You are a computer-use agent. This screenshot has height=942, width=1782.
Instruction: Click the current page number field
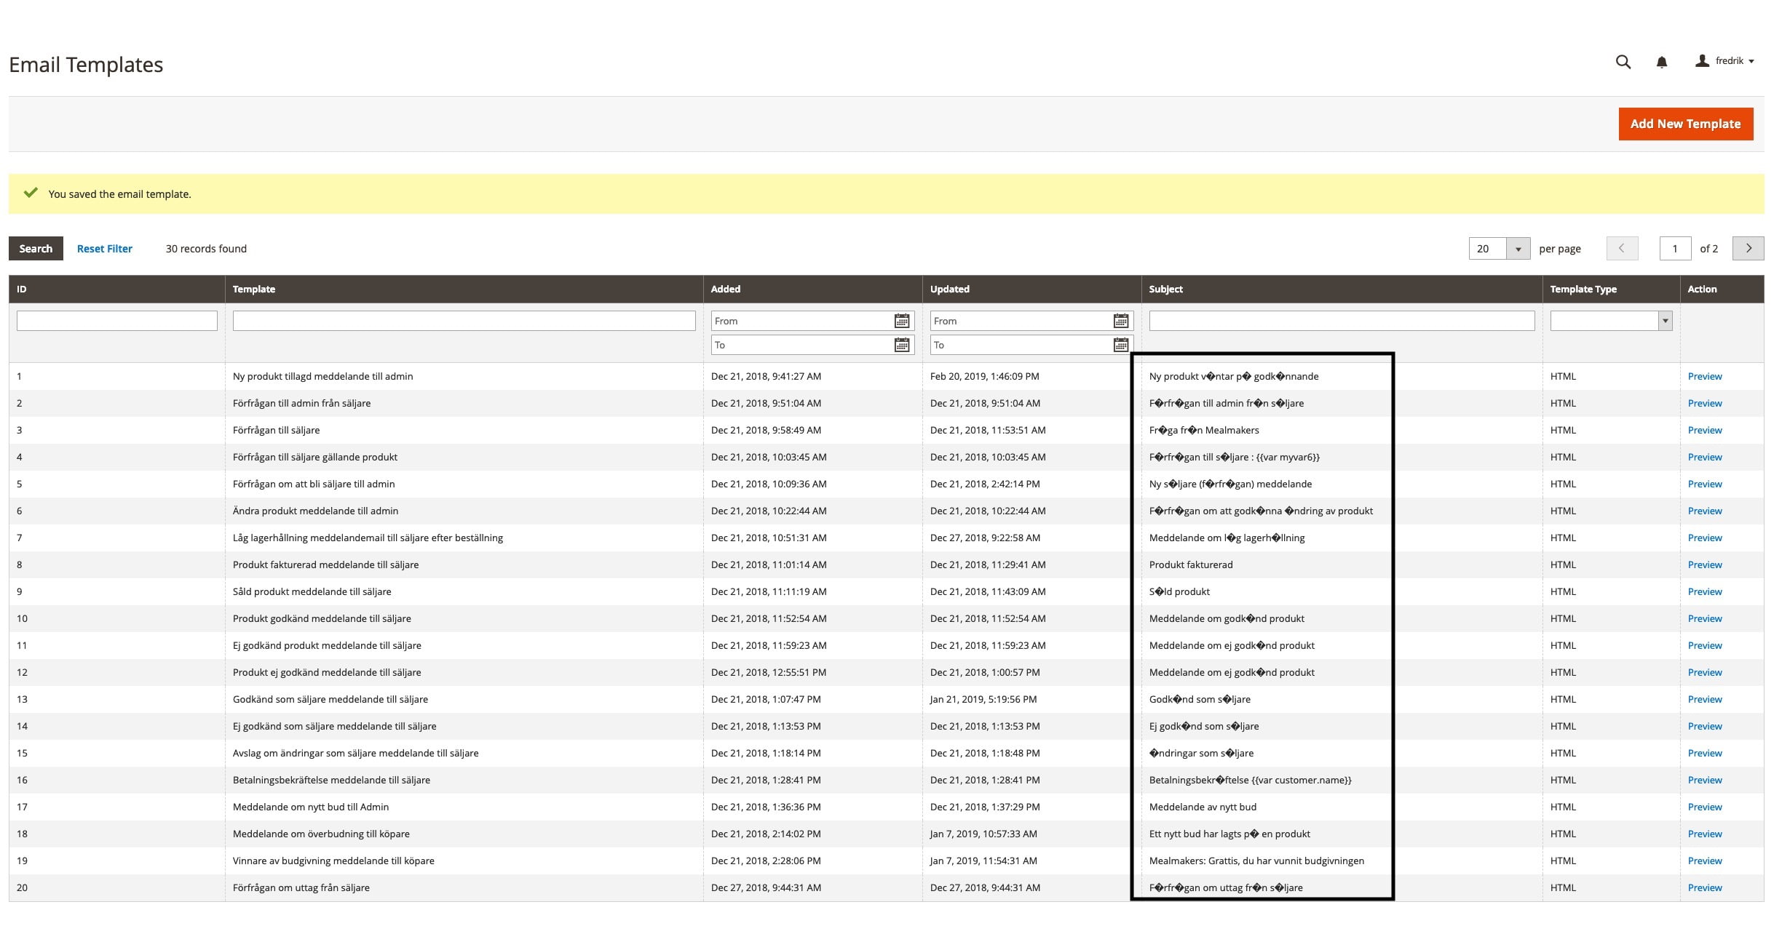pos(1674,249)
